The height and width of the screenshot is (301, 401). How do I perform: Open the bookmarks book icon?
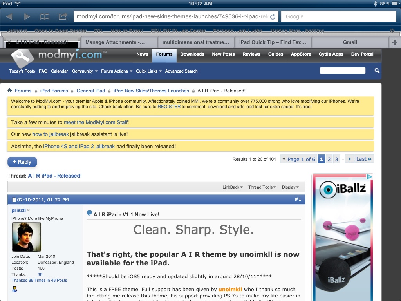(x=45, y=17)
